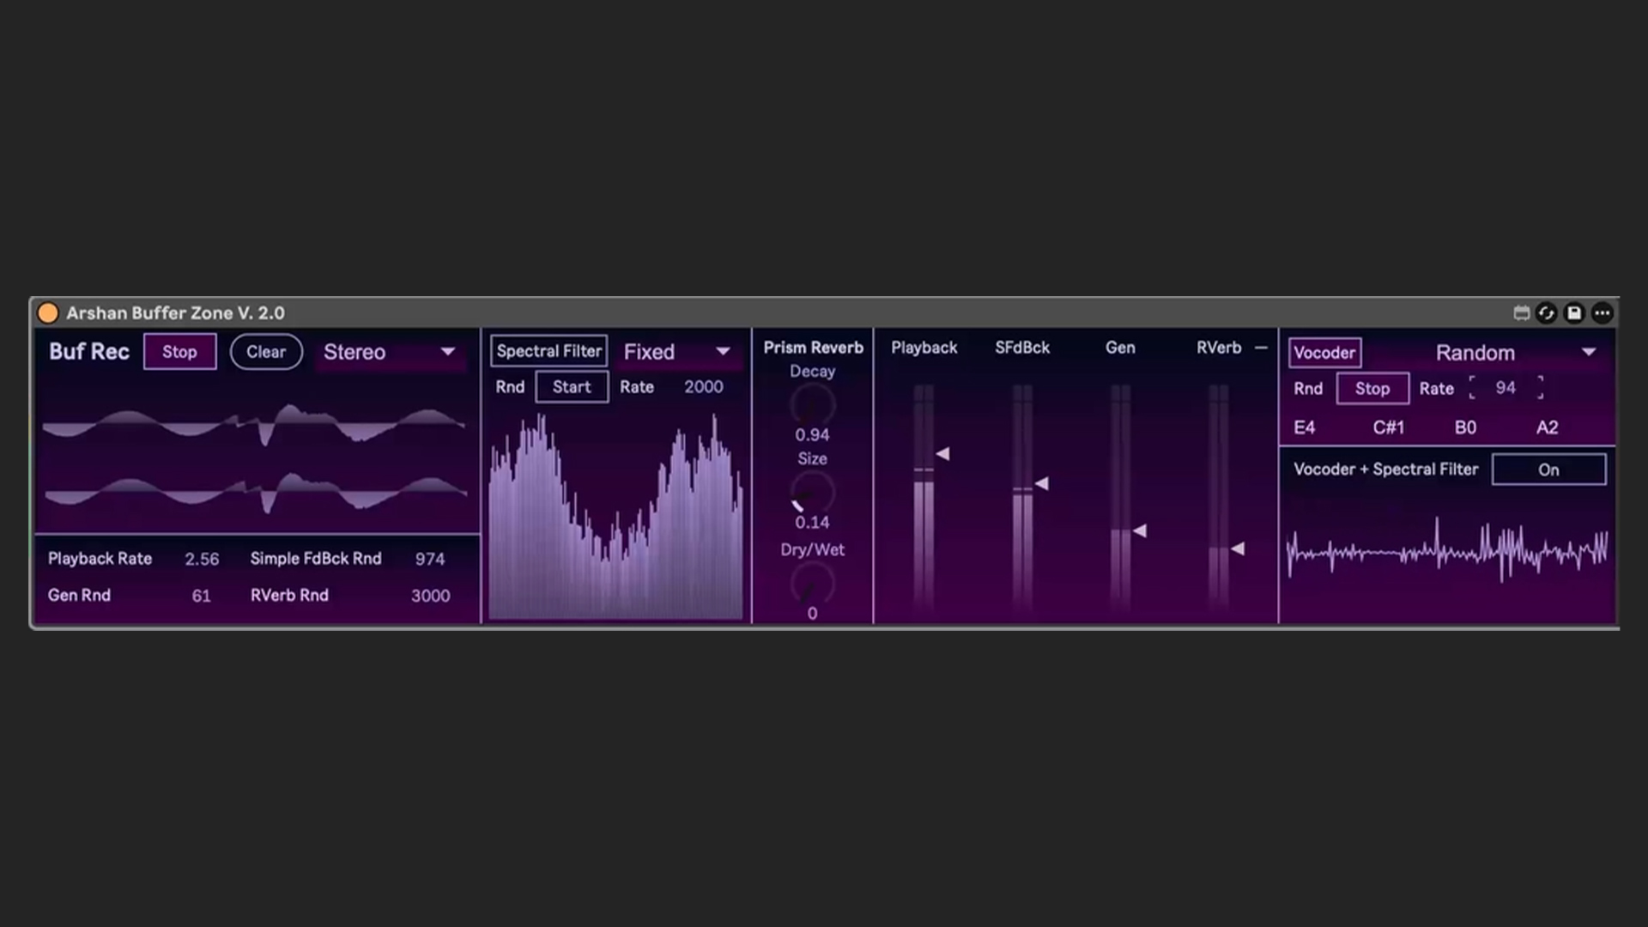Open the three-dots options icon
The image size is (1648, 927).
1603,313
